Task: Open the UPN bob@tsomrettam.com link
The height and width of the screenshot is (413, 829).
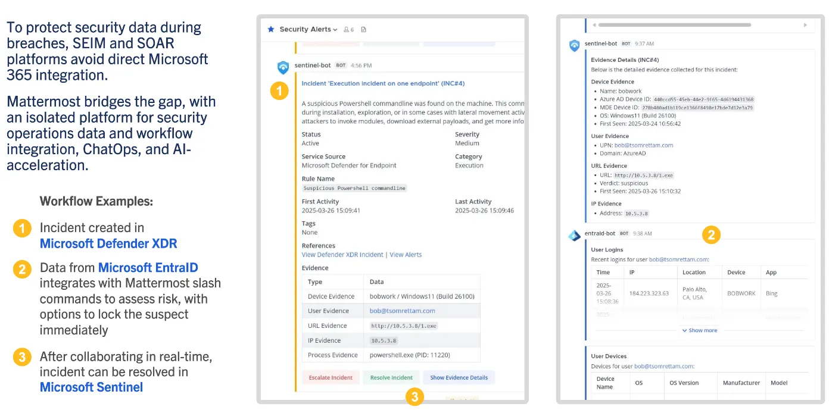Action: click(x=643, y=145)
